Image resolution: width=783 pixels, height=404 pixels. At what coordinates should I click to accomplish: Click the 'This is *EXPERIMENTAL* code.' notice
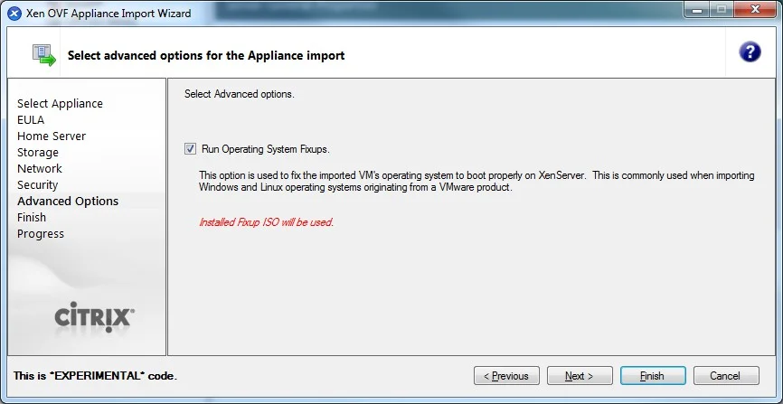click(95, 376)
